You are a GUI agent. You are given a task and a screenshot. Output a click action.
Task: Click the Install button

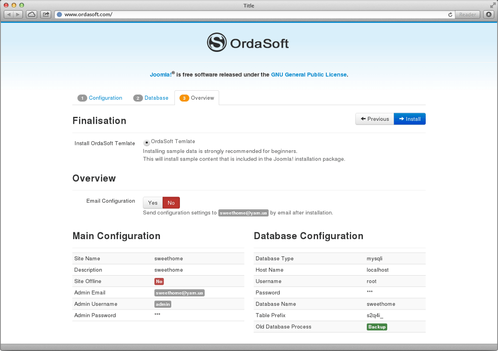[409, 119]
